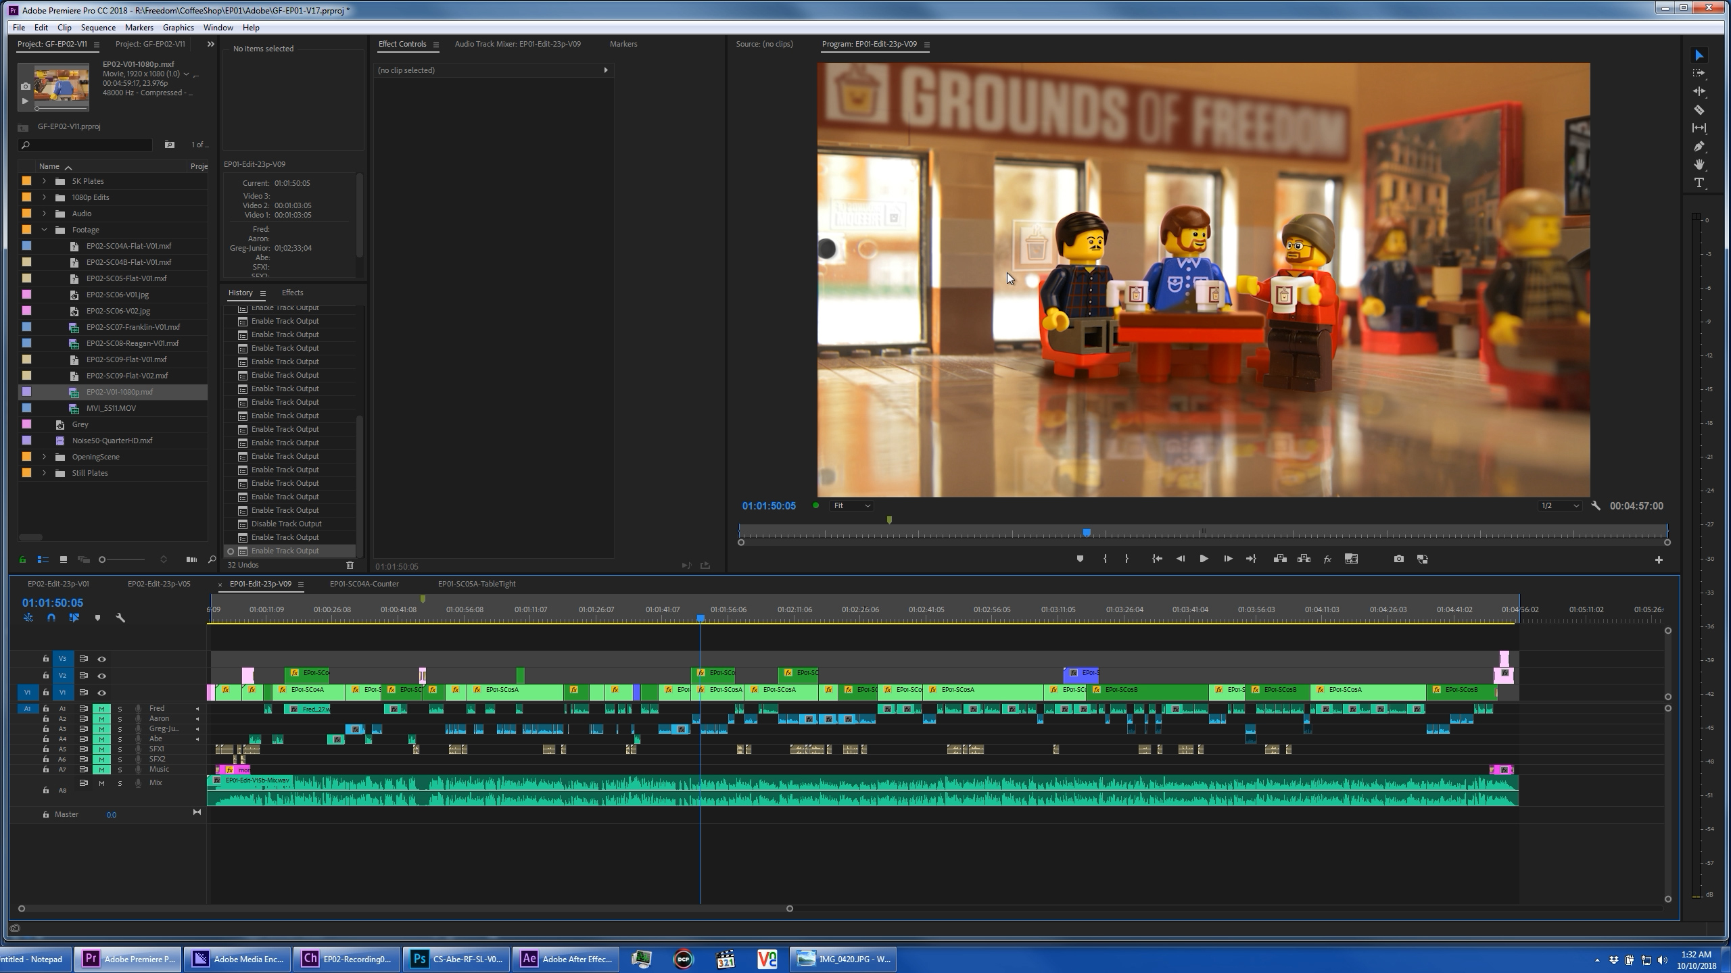Image resolution: width=1731 pixels, height=973 pixels.
Task: Add a marker in Program monitor
Action: pos(1080,559)
